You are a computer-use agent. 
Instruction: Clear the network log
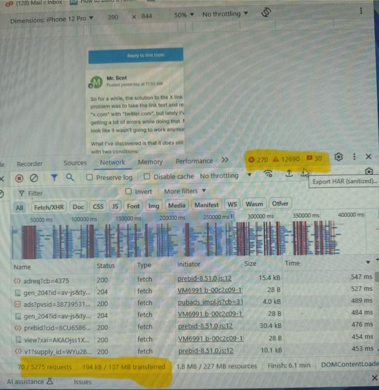(34, 178)
